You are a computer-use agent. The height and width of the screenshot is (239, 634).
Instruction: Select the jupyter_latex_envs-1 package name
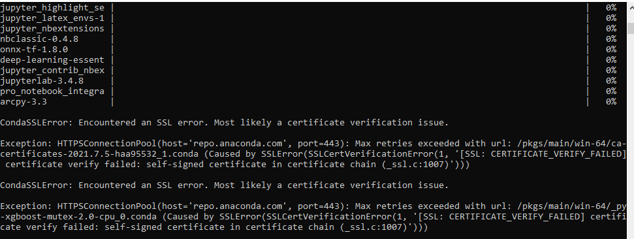click(x=52, y=18)
